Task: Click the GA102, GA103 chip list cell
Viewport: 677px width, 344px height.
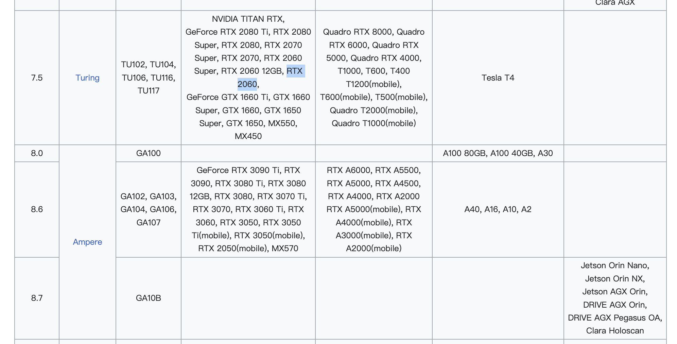Action: pos(149,209)
